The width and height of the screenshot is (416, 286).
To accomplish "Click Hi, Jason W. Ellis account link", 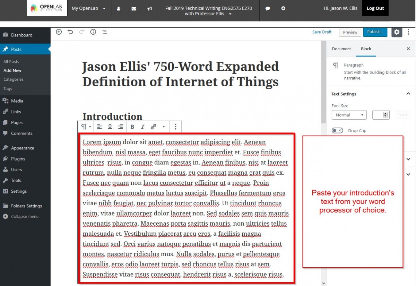I will click(x=340, y=8).
